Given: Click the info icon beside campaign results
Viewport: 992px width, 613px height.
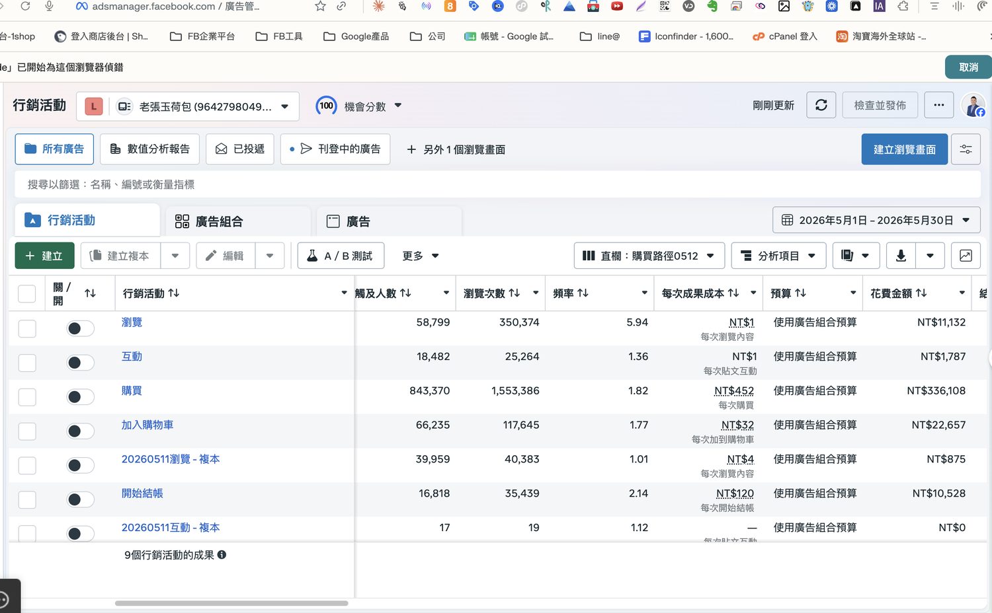Looking at the screenshot, I should click(x=222, y=555).
